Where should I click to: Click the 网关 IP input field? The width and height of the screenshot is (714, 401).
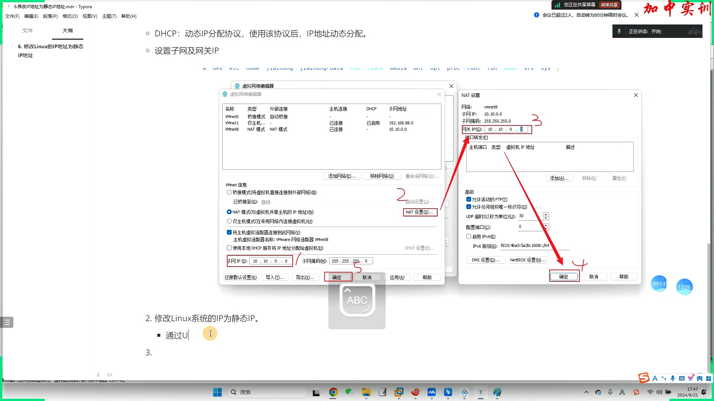click(506, 129)
